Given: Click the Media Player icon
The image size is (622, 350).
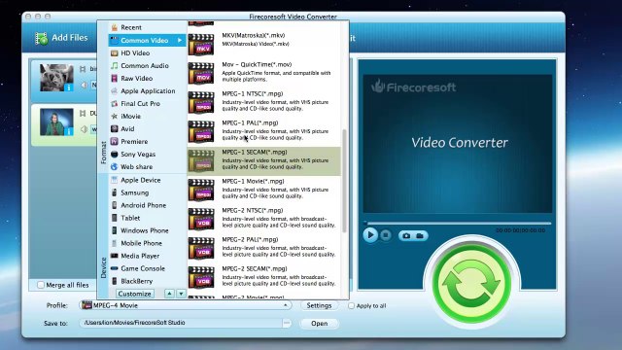Looking at the screenshot, I should [x=115, y=256].
